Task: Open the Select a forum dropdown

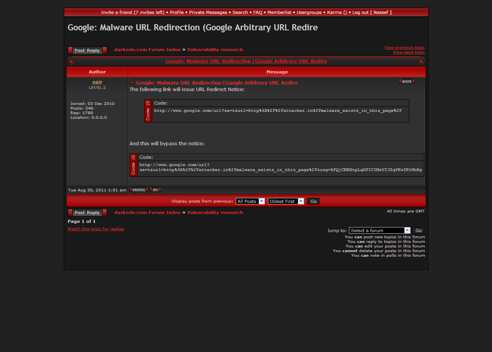Action: [x=380, y=231]
